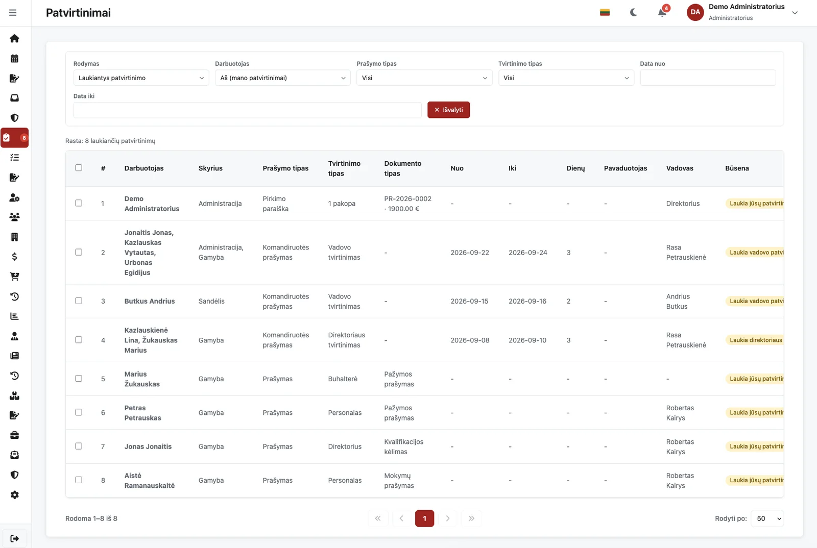
Task: Click the PR-2026-0002 document cell
Action: (x=408, y=204)
